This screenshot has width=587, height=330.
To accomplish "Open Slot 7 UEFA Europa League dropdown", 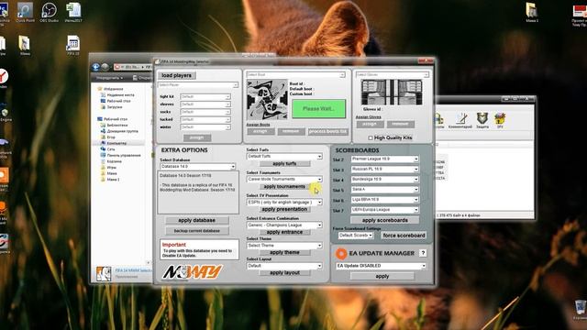I will click(384, 210).
